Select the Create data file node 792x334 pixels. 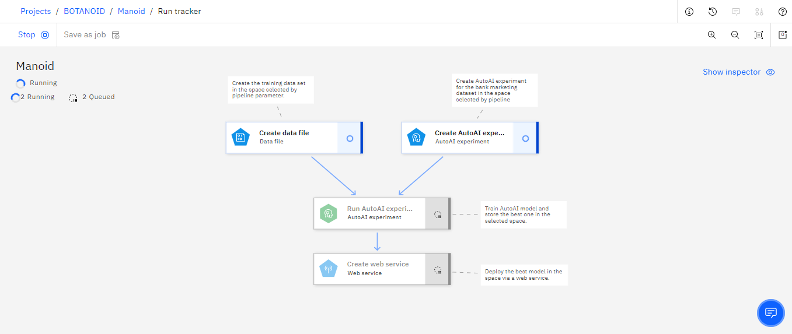click(294, 138)
